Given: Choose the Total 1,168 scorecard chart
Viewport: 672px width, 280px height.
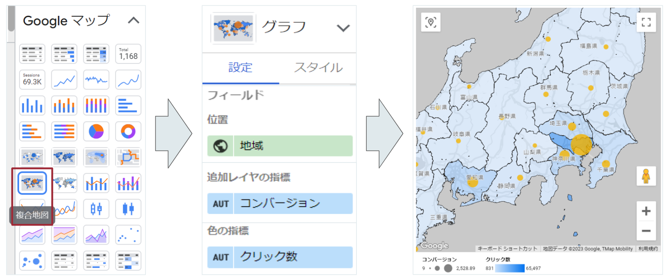Looking at the screenshot, I should click(128, 54).
